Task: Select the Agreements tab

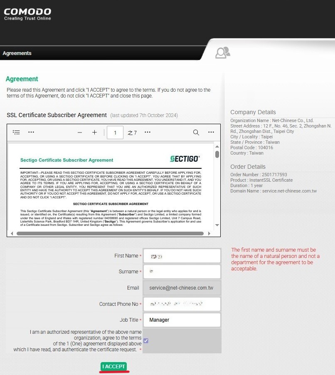Action: point(17,53)
